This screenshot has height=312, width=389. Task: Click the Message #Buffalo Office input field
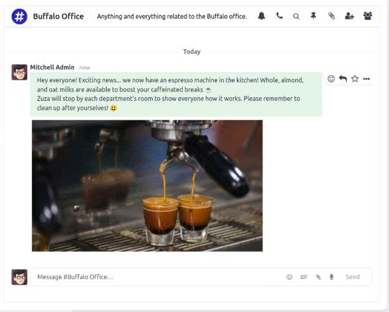[x=156, y=277]
